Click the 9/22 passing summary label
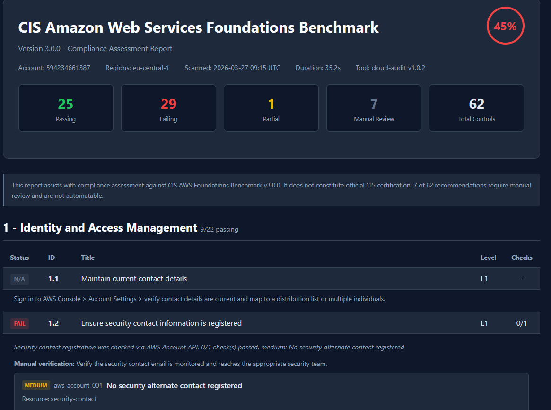This screenshot has width=551, height=410. 219,229
